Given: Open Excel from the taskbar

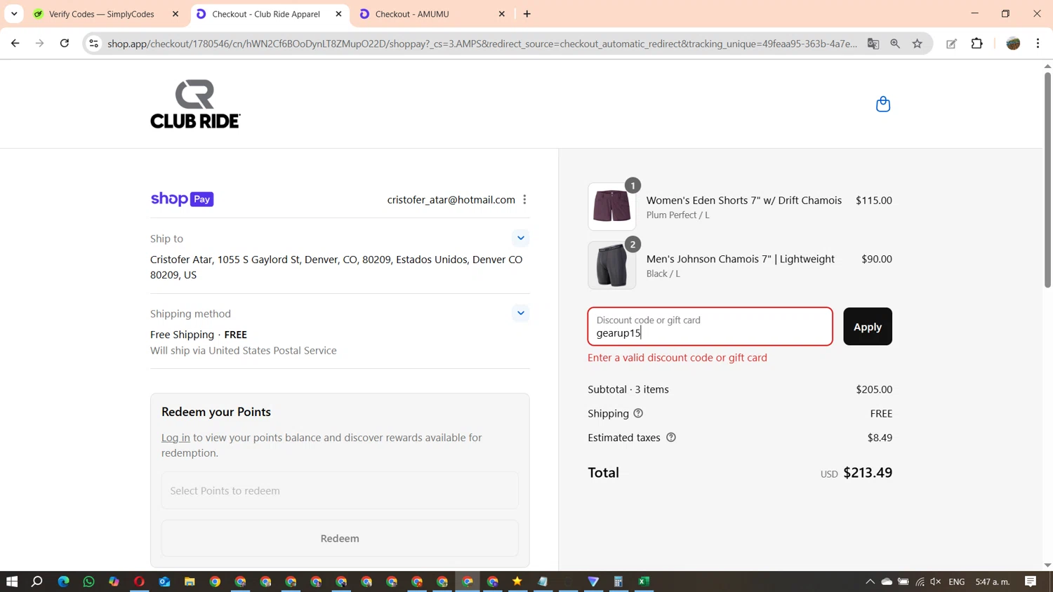Looking at the screenshot, I should (644, 581).
